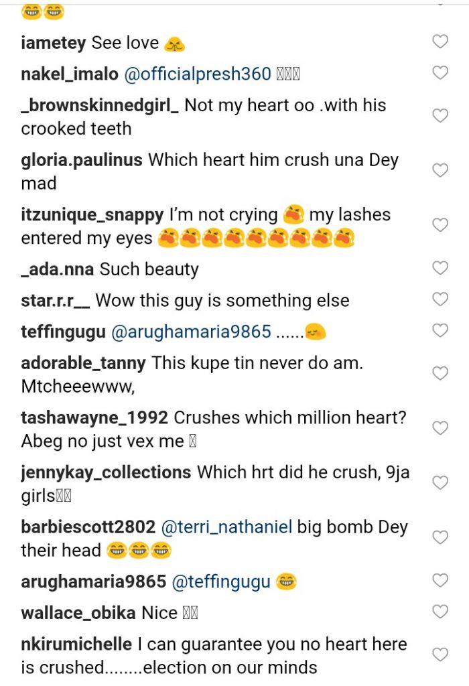
Task: Like iametey's "See love" comment
Action: (440, 42)
